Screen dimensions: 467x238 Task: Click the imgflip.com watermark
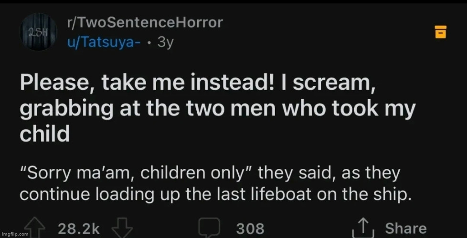pyautogui.click(x=15, y=234)
